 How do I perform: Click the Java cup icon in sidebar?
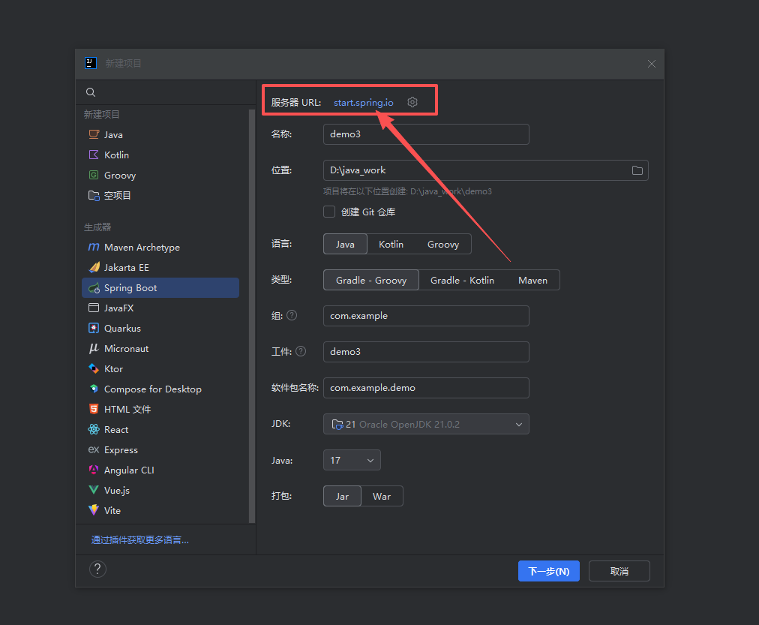click(x=94, y=134)
